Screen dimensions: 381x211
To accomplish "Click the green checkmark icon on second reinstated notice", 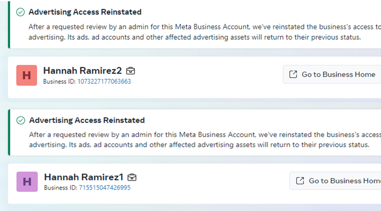I will (21, 120).
